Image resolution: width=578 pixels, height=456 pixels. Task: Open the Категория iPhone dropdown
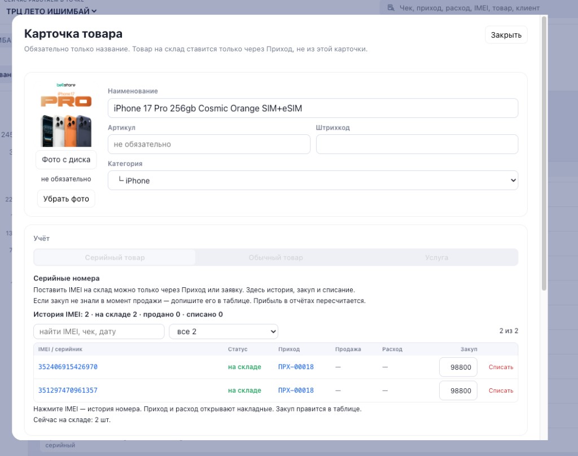(x=313, y=180)
